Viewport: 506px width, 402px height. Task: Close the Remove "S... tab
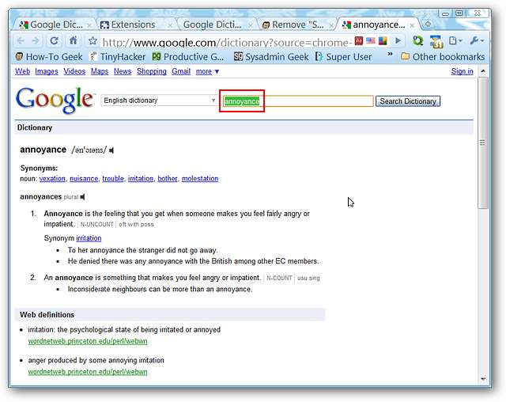coord(330,25)
